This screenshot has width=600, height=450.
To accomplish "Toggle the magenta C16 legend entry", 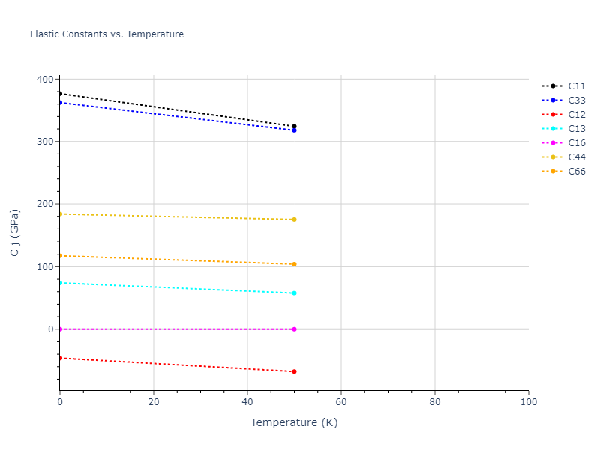I will coord(576,143).
